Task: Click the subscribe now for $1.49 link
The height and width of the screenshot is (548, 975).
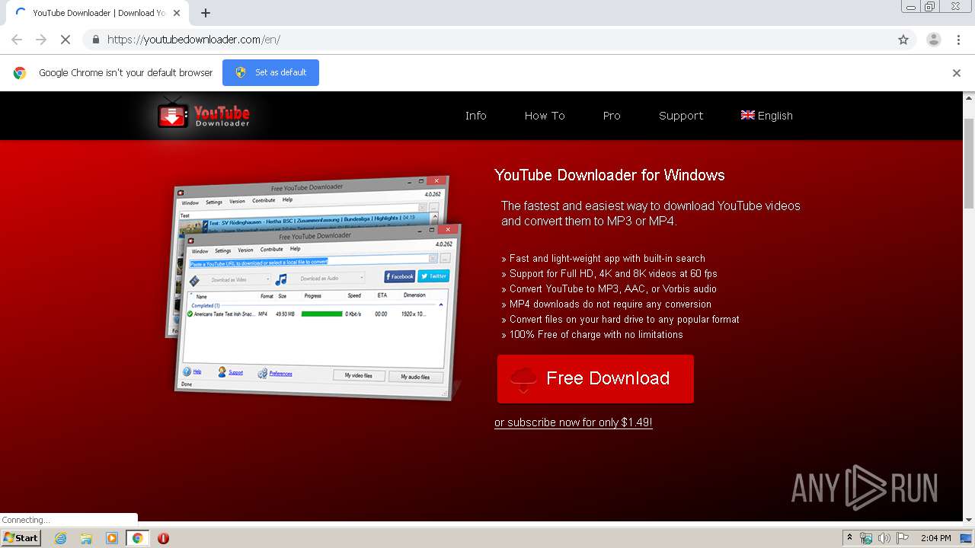Action: (574, 422)
